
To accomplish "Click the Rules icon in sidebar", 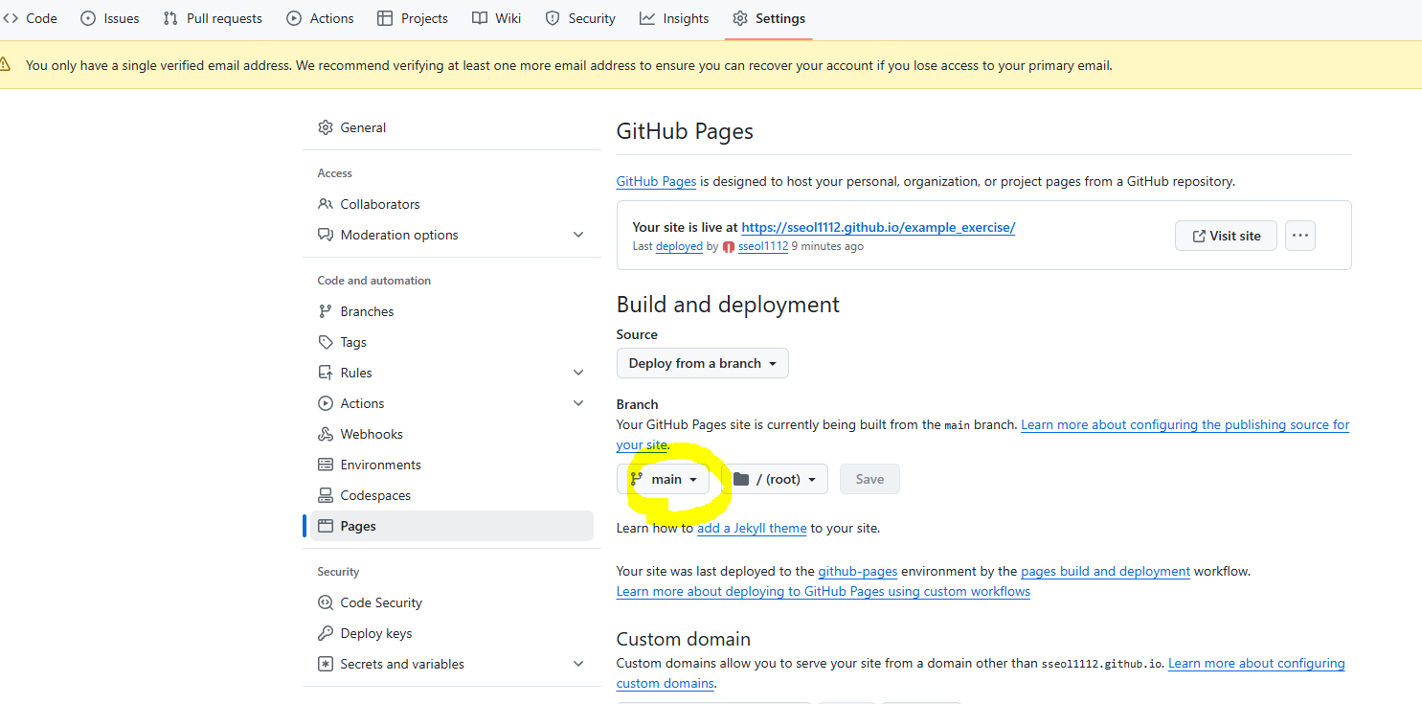I will [326, 373].
